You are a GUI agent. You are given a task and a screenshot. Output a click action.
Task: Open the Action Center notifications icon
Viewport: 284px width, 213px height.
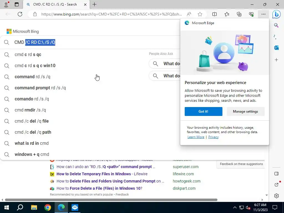275,207
